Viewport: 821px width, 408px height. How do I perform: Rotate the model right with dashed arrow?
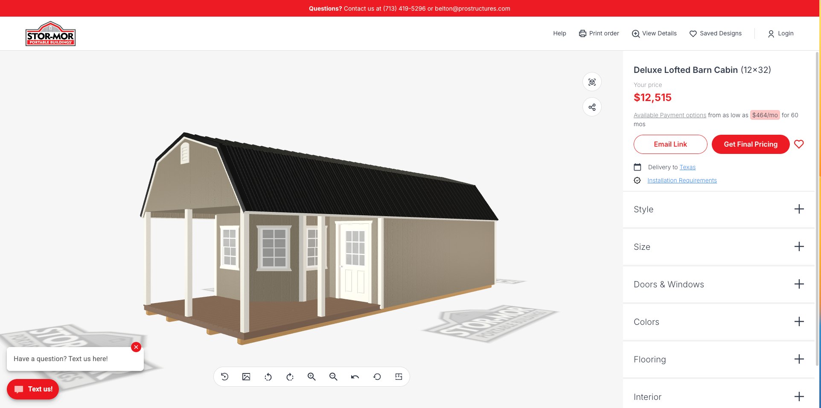[x=290, y=377]
